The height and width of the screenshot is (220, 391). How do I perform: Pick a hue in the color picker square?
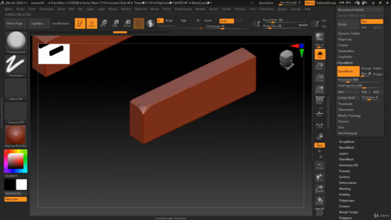coord(15,161)
